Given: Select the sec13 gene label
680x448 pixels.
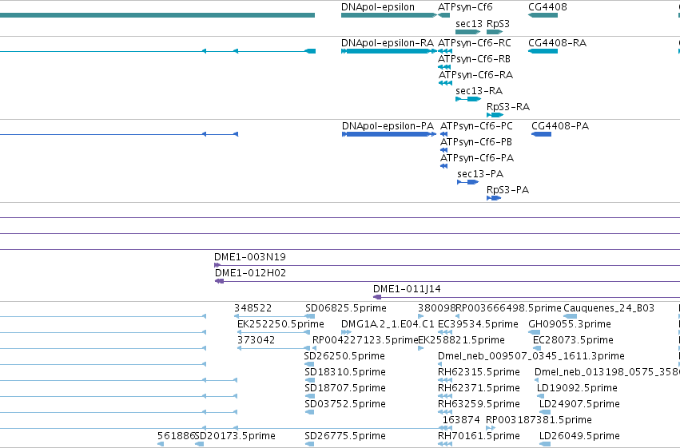Looking at the screenshot, I should click(x=469, y=24).
